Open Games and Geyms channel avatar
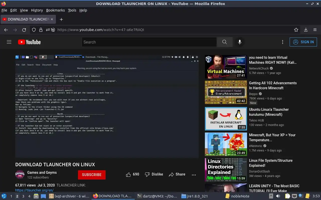 click(20, 174)
